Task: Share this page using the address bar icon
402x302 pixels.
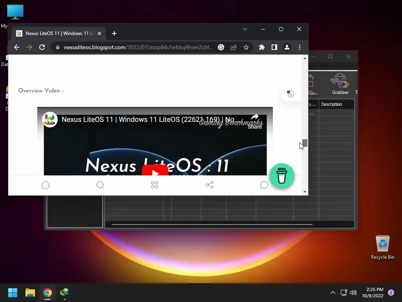Action: click(x=234, y=47)
